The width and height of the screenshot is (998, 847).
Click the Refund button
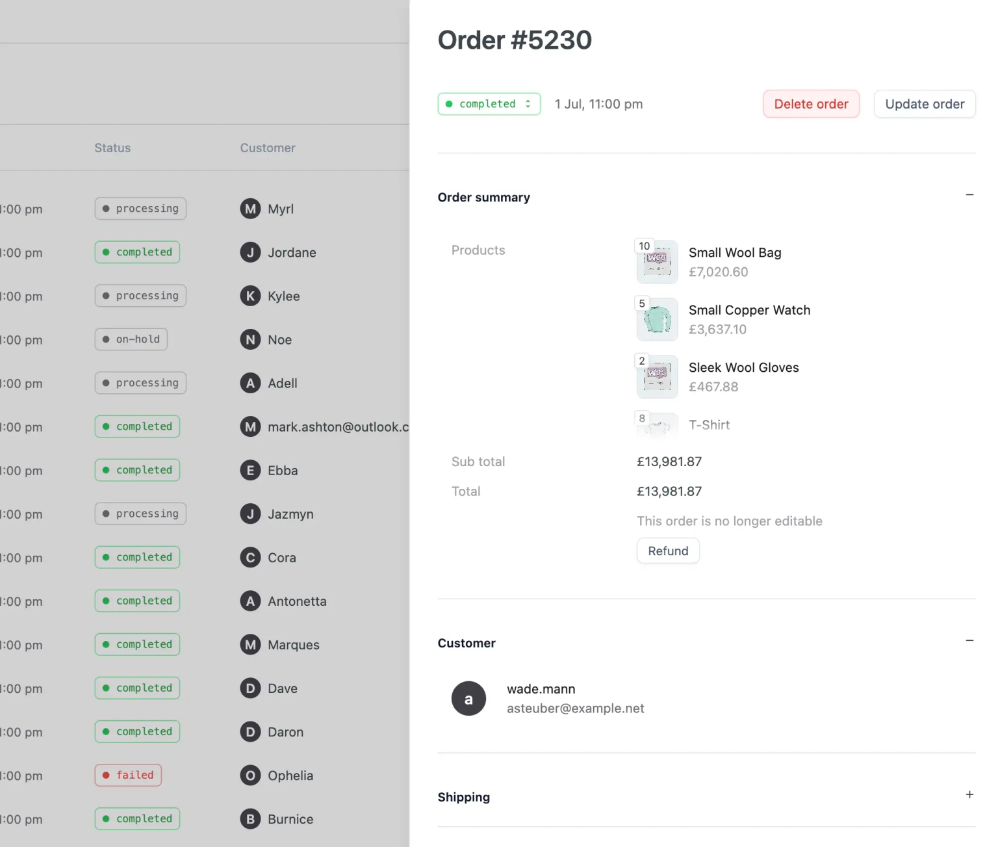pyautogui.click(x=668, y=551)
